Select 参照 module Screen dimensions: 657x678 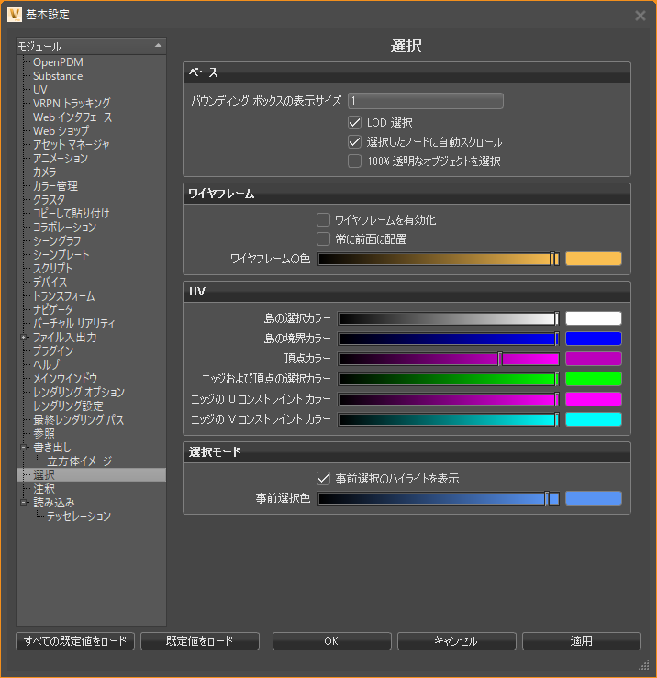[44, 434]
